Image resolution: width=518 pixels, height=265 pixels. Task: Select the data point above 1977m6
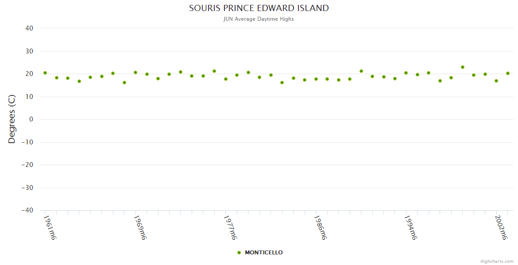tap(226, 79)
